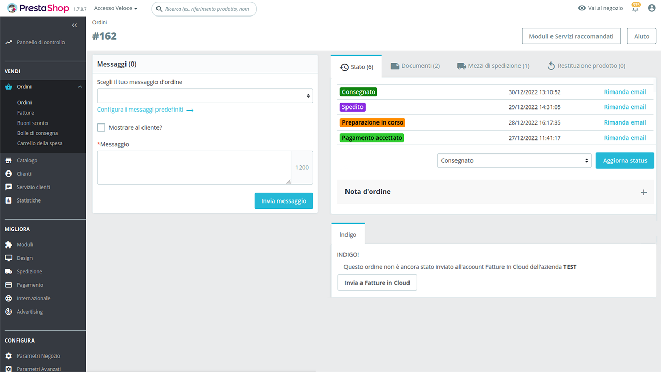Screen dimensions: 661x372
Task: Open notifications bell icon
Action: (x=636, y=8)
